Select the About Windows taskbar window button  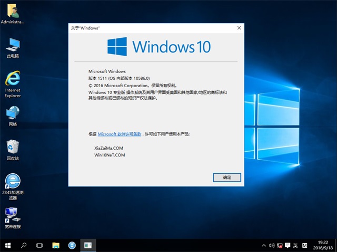pyautogui.click(x=88, y=245)
